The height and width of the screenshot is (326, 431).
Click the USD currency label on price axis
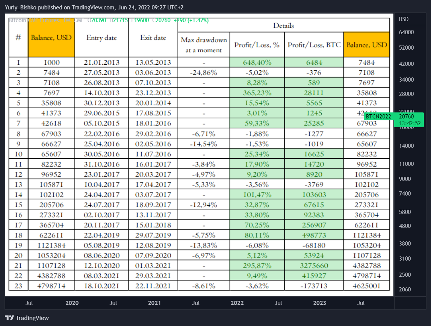click(404, 19)
